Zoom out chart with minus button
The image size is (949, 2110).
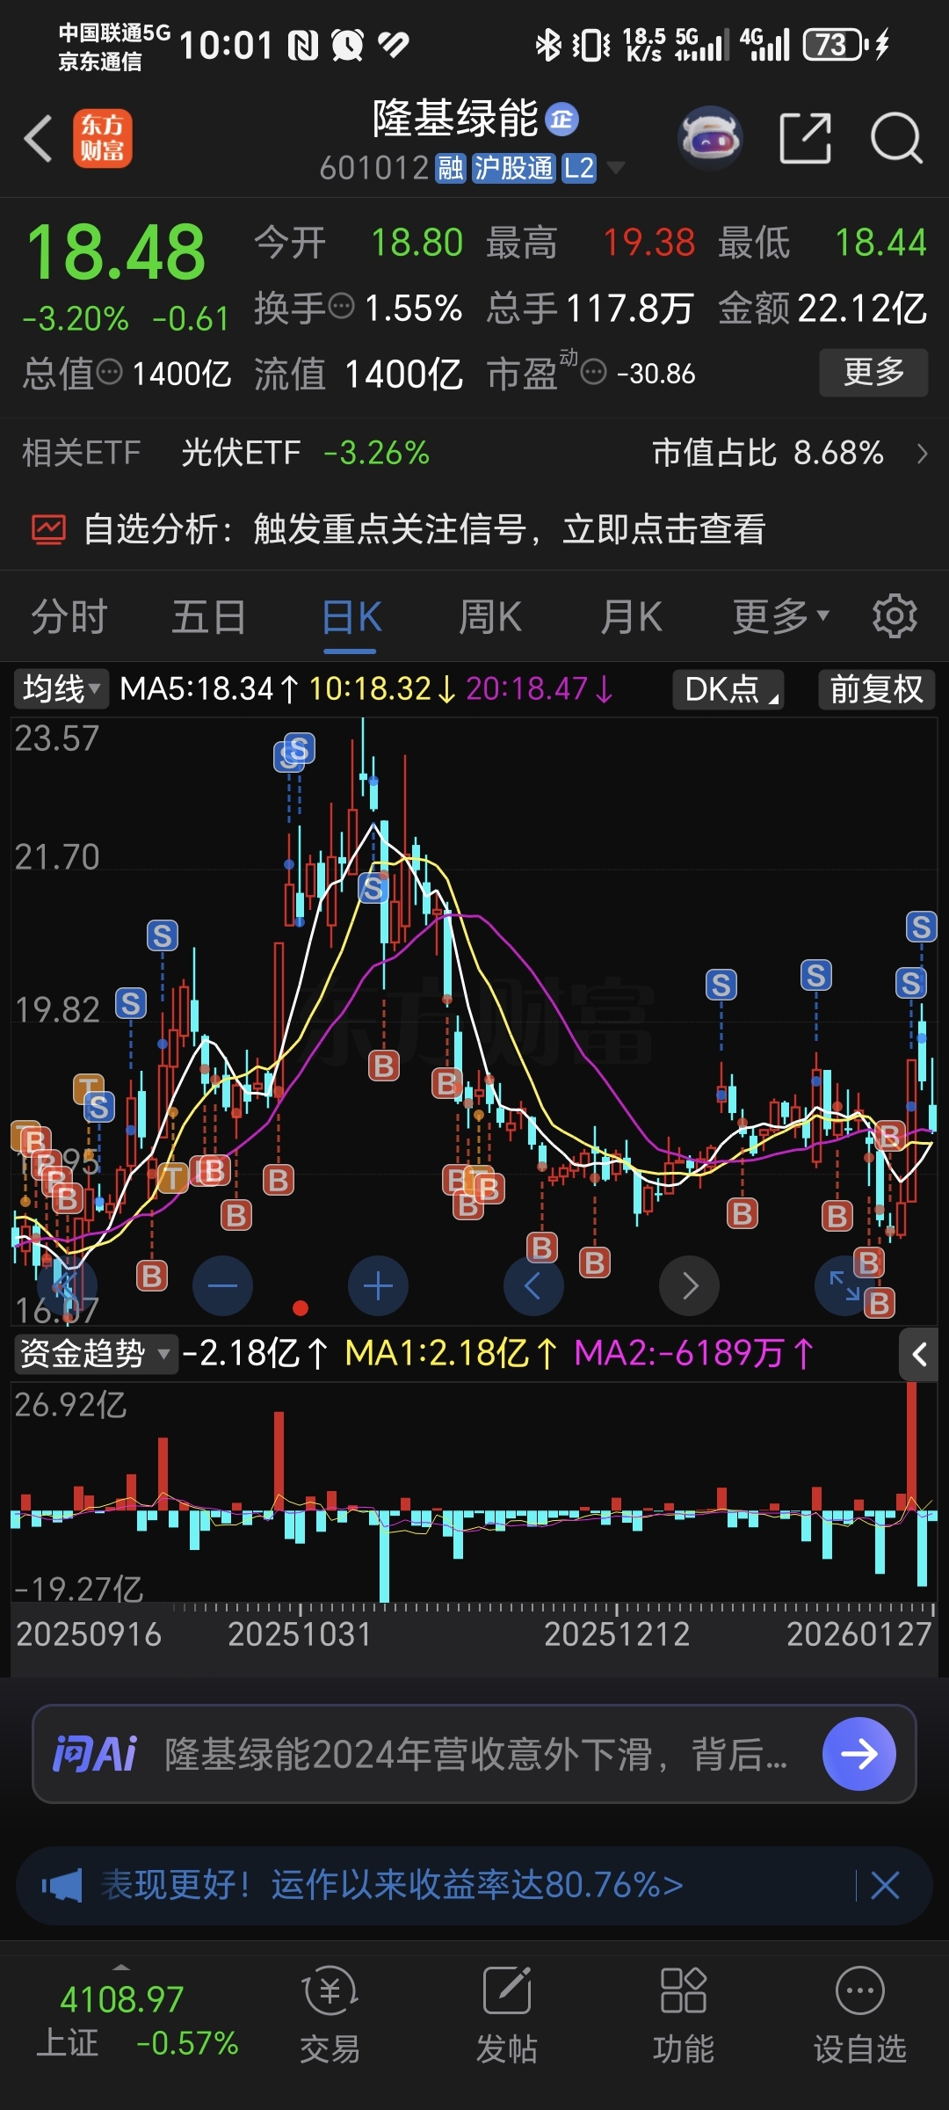[222, 1286]
